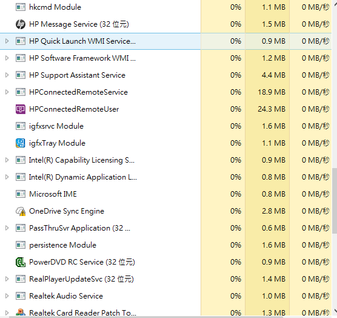Viewport: 337px width, 318px height.
Task: Select the Realtek Audio Service row
Action: [x=165, y=296]
